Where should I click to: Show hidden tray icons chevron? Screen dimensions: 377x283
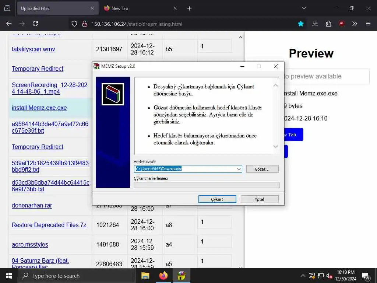coord(303,276)
